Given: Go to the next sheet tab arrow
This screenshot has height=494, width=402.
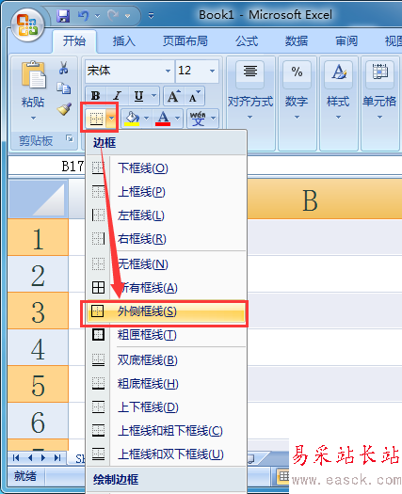Looking at the screenshot, I should pyautogui.click(x=43, y=457).
